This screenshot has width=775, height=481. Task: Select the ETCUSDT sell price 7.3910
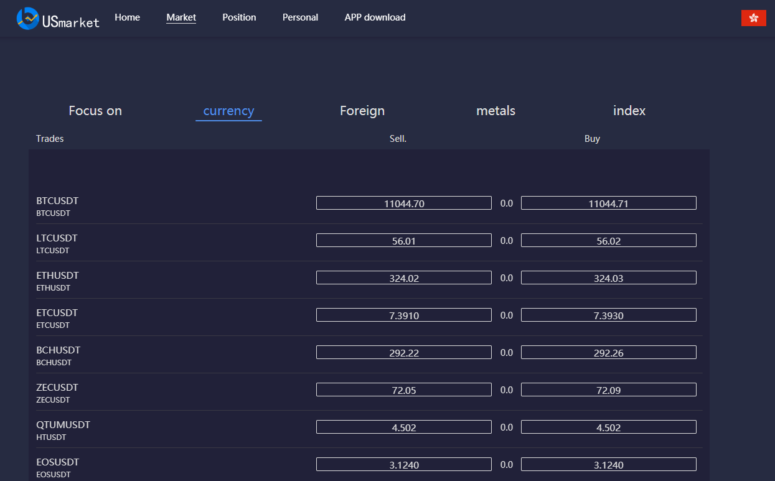404,315
